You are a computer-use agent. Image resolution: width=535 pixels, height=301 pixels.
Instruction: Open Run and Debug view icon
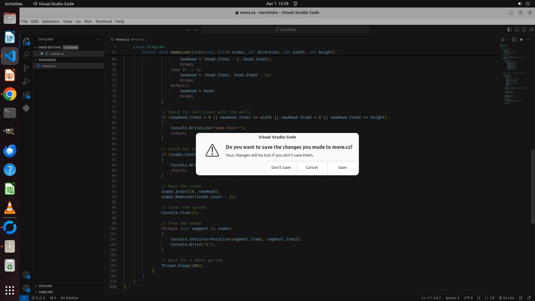(x=26, y=81)
